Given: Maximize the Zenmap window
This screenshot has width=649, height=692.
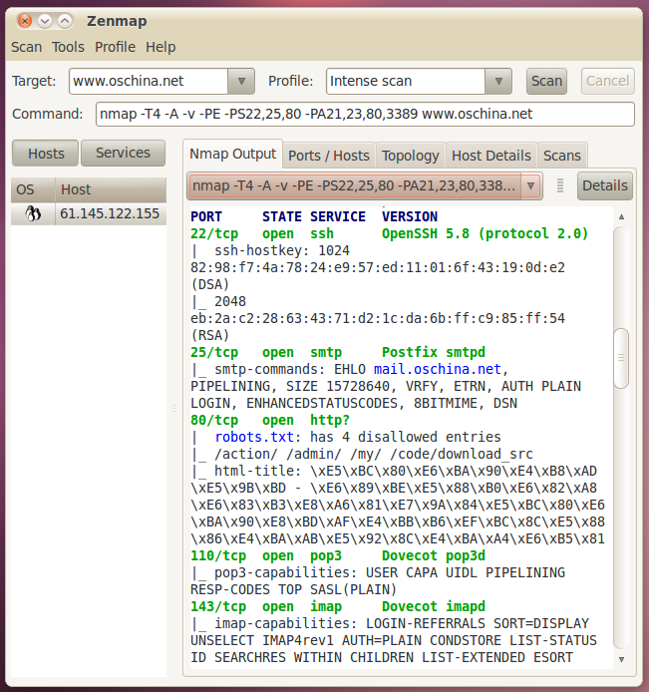Looking at the screenshot, I should (x=65, y=21).
